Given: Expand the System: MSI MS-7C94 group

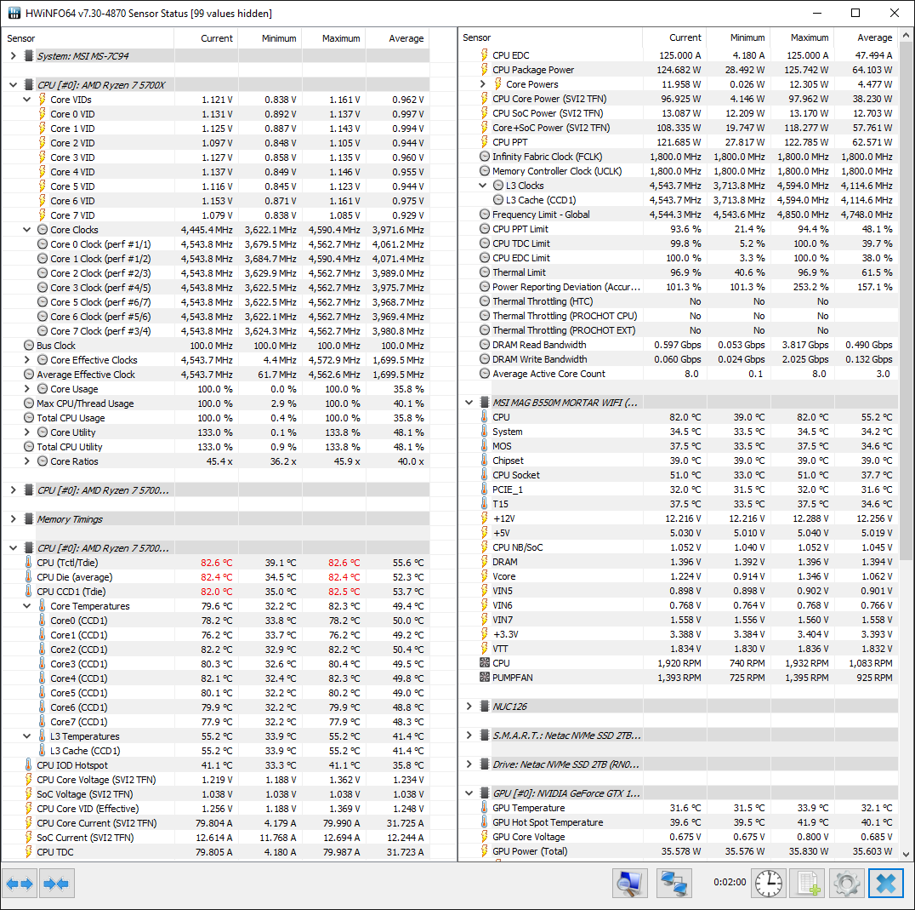Looking at the screenshot, I should (x=14, y=56).
